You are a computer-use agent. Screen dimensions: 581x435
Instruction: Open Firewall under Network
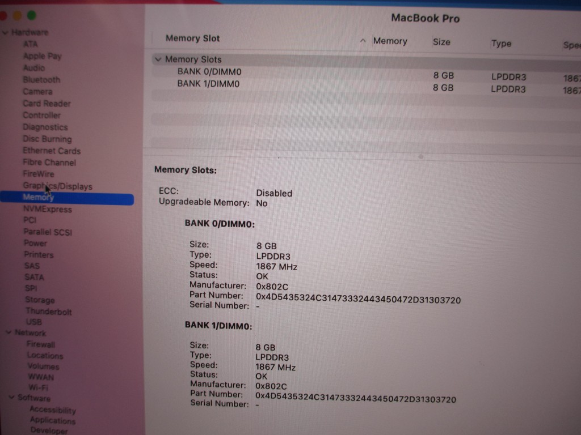coord(41,344)
